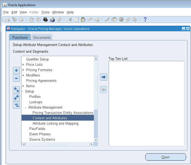Expand the Pricing Formulas node
The height and width of the screenshot is (165, 191).
[x=23, y=70]
